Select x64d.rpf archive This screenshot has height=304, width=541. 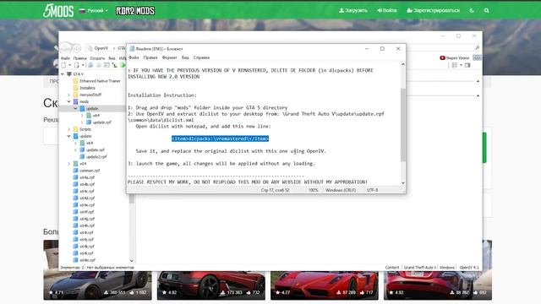click(87, 198)
